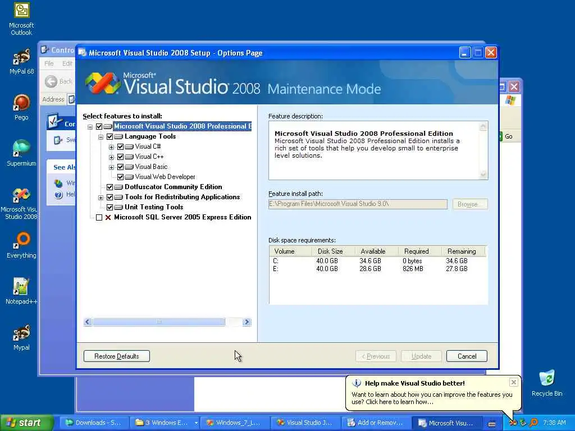Click the Cancel button in setup
Image resolution: width=575 pixels, height=431 pixels.
[467, 356]
